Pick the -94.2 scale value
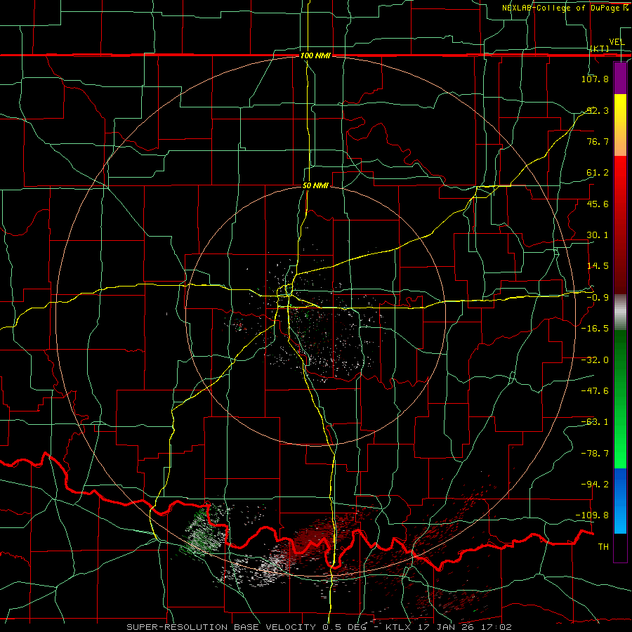The width and height of the screenshot is (632, 632). tap(595, 484)
